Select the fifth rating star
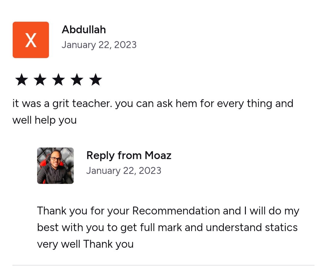Image resolution: width=325 pixels, height=268 pixels. 96,80
